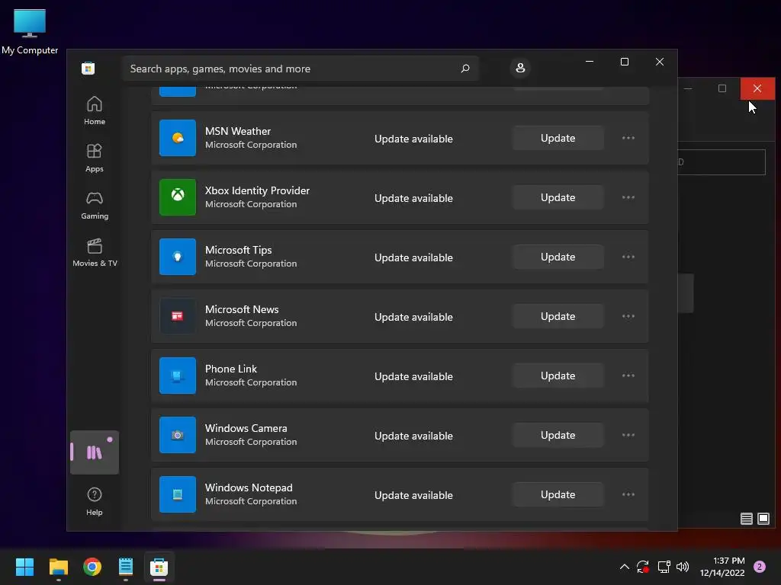
Task: Click the Windows Notepad app icon
Action: (177, 494)
